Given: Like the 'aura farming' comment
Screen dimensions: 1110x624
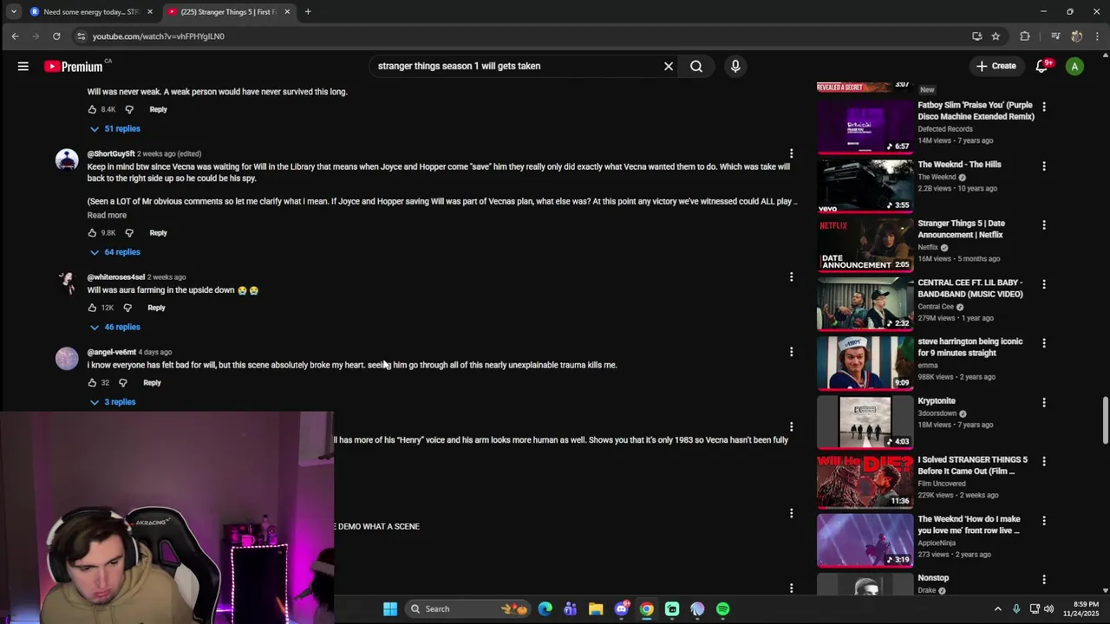Looking at the screenshot, I should click(92, 308).
